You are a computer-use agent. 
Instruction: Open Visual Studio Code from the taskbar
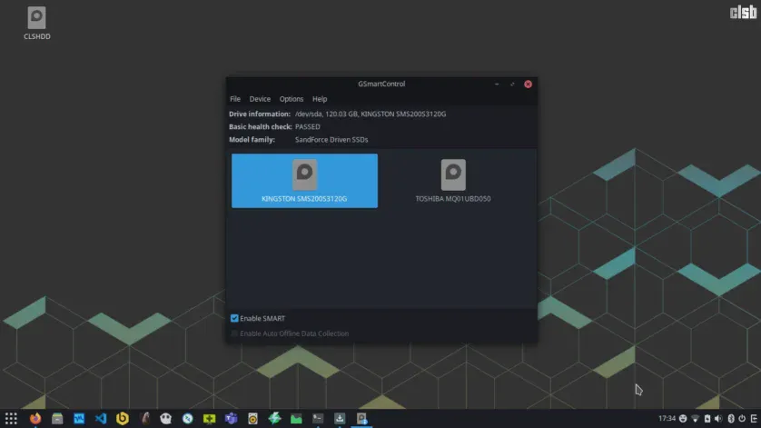101,419
